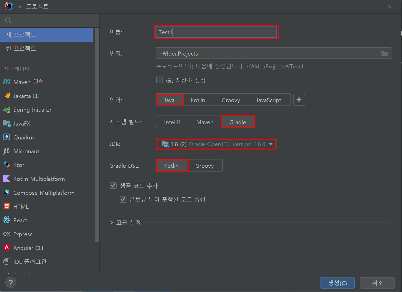
Task: Select the Angular CLI icon
Action: point(7,247)
